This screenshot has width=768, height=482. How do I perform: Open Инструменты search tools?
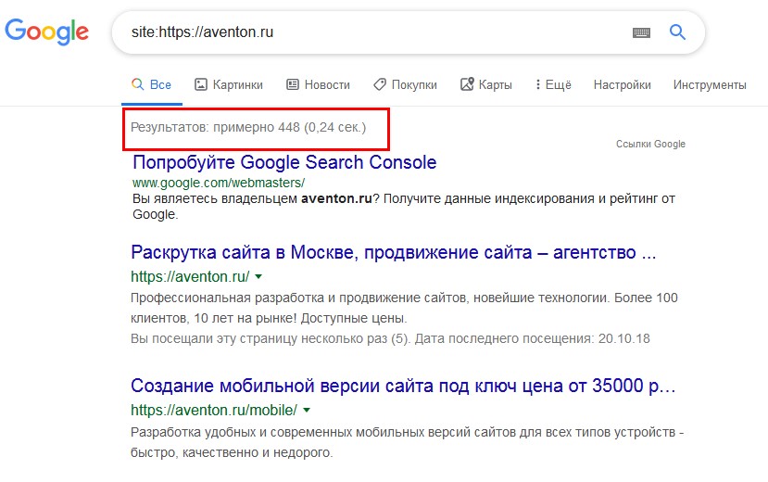coord(710,84)
